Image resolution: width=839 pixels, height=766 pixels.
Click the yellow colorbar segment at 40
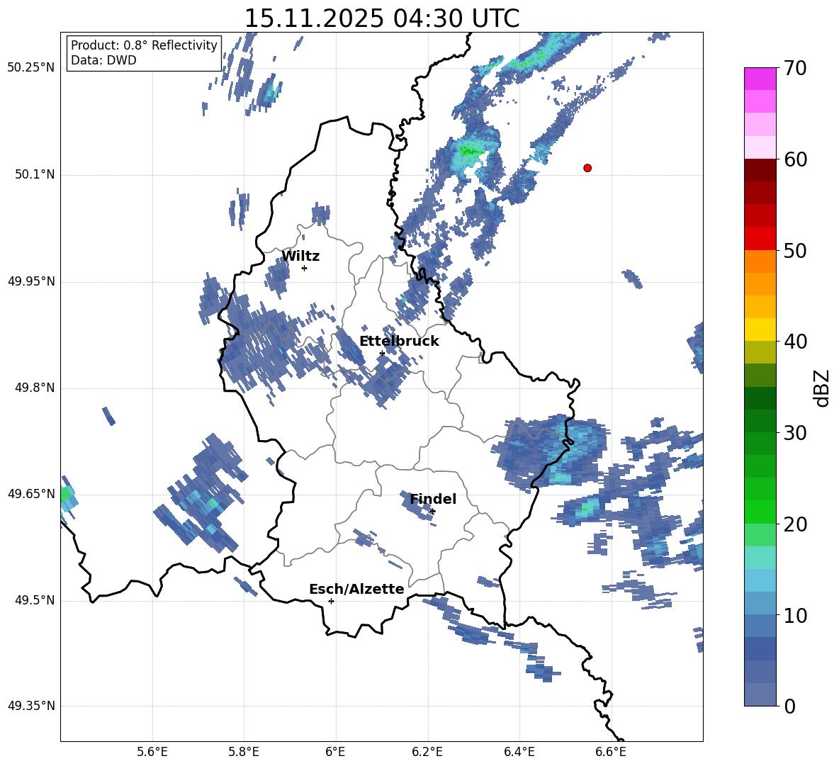(760, 330)
